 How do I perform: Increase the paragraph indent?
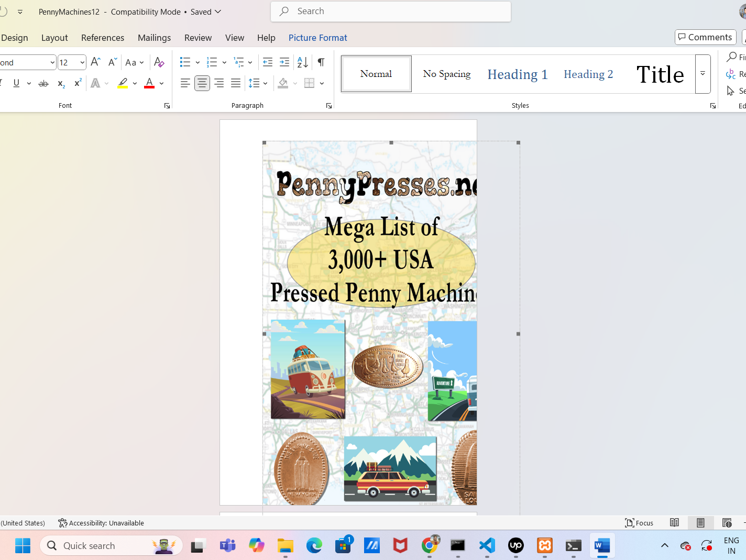284,62
